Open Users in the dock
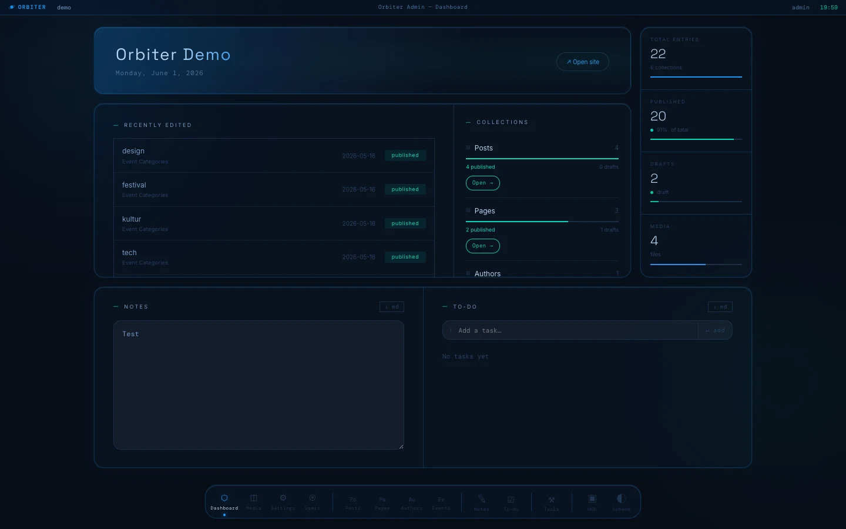 (x=313, y=503)
